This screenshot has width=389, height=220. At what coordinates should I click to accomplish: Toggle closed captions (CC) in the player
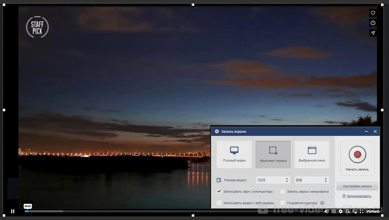(x=334, y=211)
